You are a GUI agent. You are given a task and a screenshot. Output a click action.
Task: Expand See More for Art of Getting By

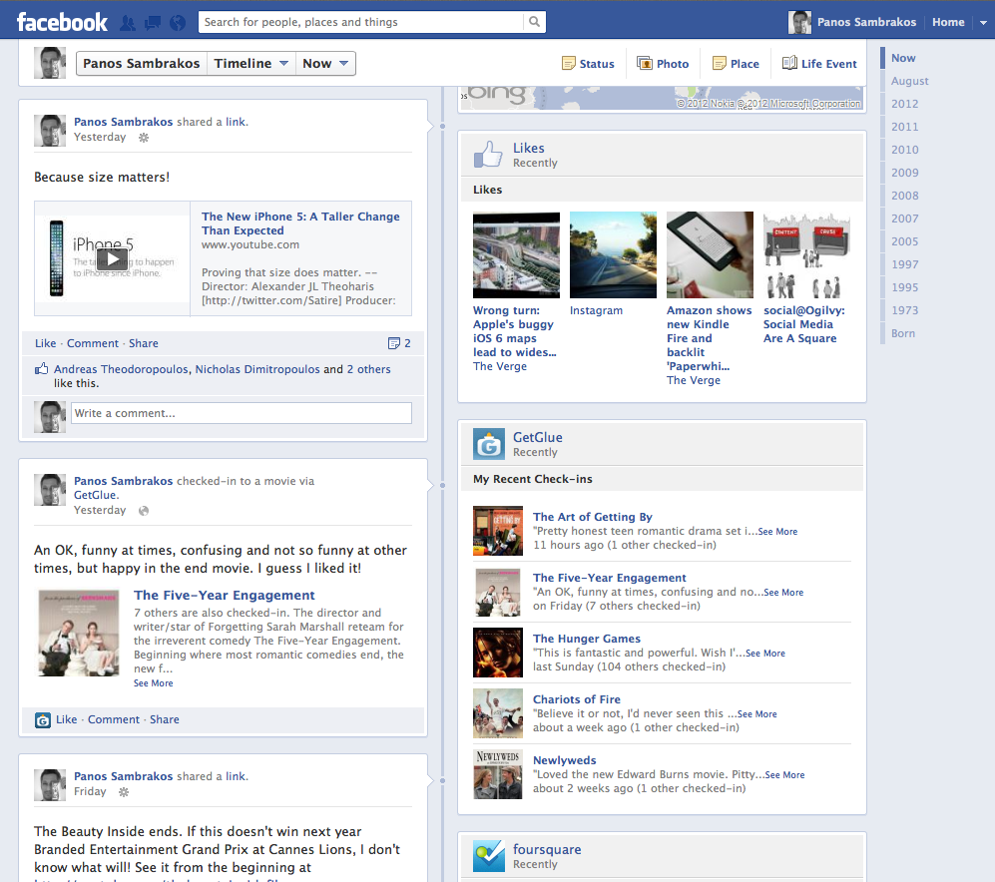point(777,532)
